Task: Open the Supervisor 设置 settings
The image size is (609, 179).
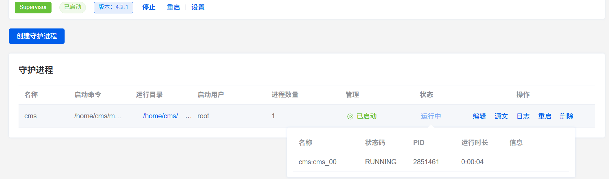Action: [198, 7]
